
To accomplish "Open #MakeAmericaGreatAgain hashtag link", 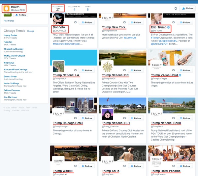I will pyautogui.click(x=66, y=44).
